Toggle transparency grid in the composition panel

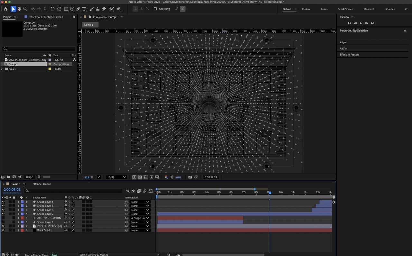click(140, 177)
